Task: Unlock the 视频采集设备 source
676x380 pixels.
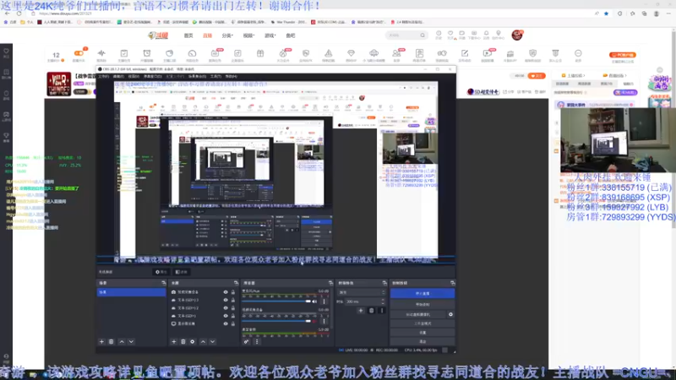Action: [233, 292]
